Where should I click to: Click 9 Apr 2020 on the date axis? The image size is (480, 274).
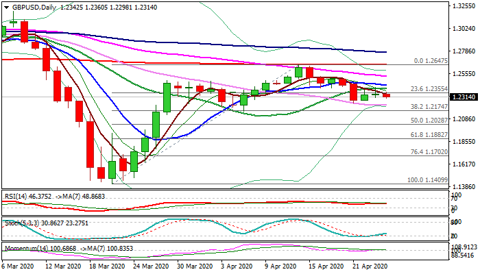click(282, 266)
